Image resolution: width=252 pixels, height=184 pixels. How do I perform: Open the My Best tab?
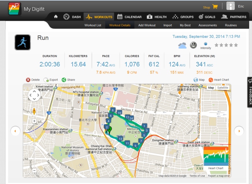click(x=185, y=25)
